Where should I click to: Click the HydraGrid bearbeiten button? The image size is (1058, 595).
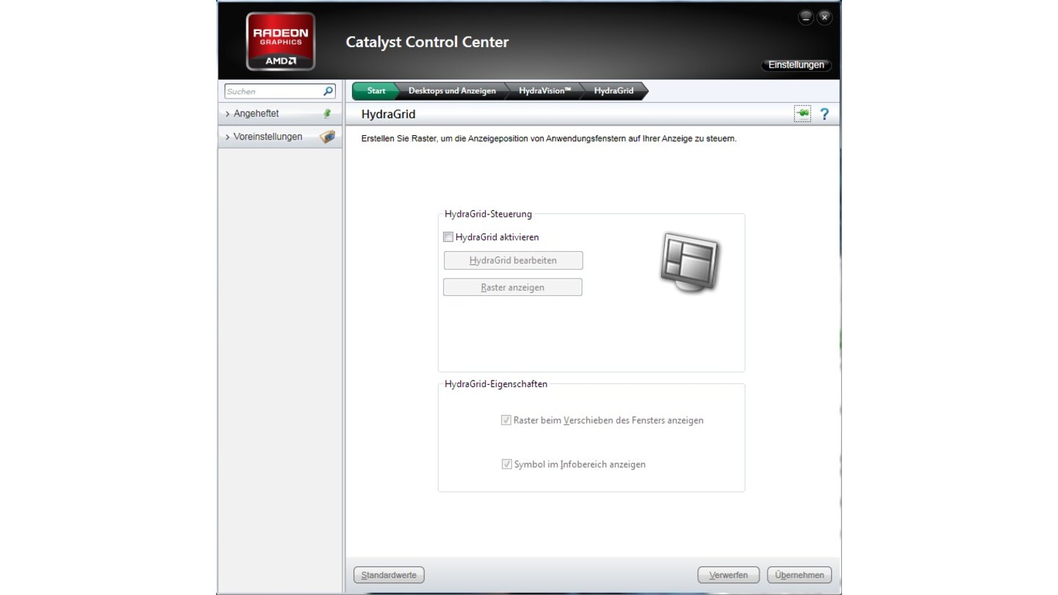513,261
